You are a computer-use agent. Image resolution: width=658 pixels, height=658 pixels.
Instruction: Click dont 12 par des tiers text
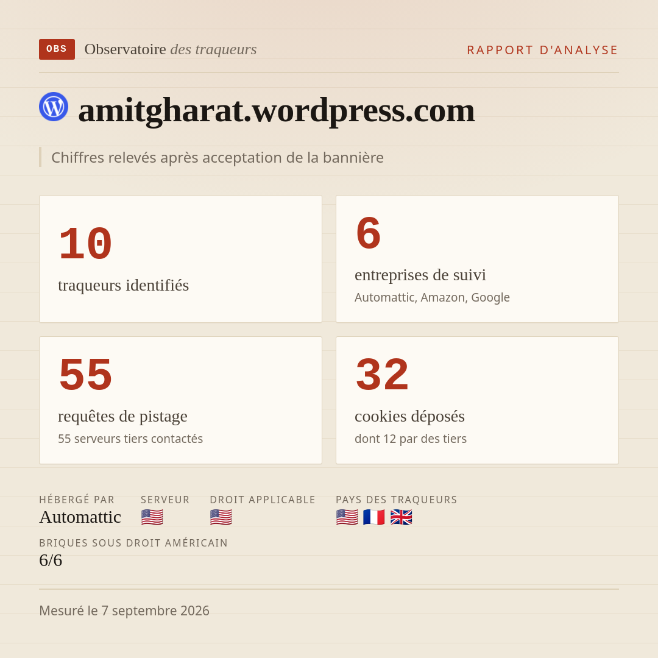click(411, 439)
